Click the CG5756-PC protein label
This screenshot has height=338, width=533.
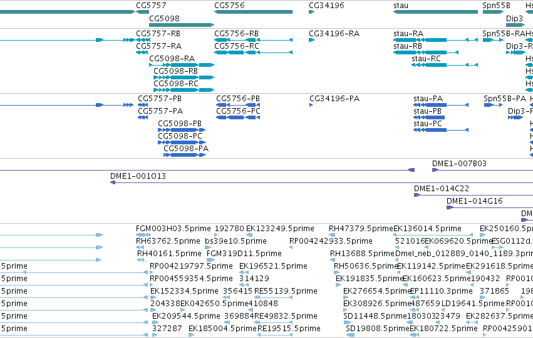[x=238, y=111]
